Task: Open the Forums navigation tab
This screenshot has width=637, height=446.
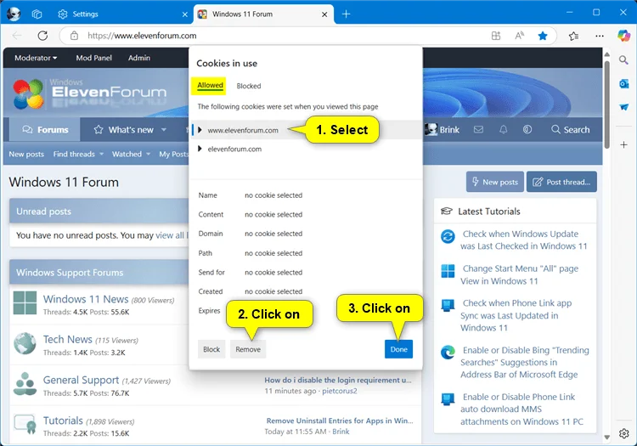Action: pos(45,130)
